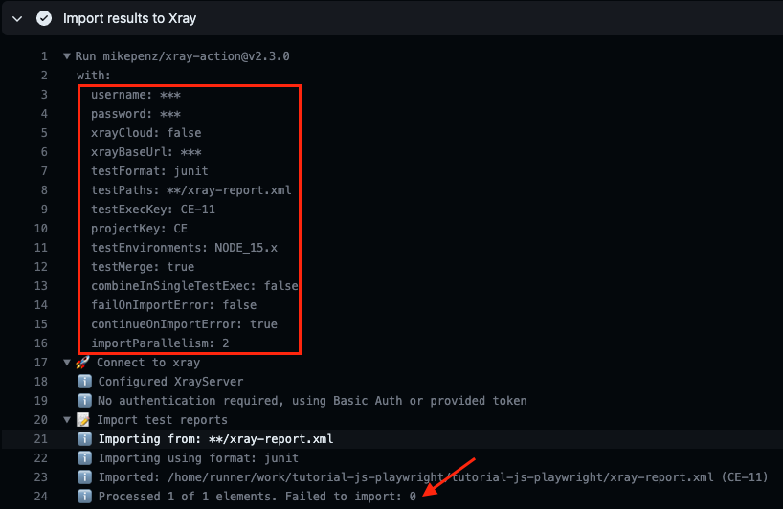Click the rocket icon beside Connect to xray
The image size is (783, 509).
click(83, 363)
